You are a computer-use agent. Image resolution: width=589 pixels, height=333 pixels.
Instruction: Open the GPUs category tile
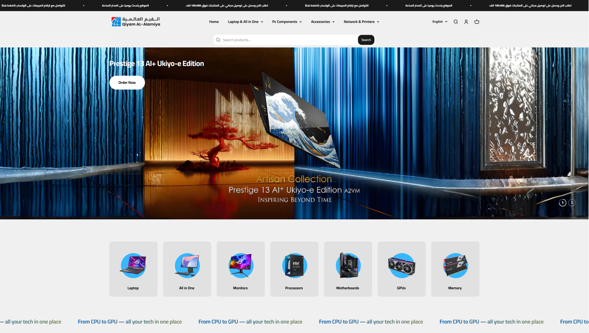(401, 269)
